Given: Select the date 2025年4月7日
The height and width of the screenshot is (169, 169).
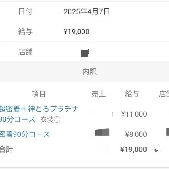Looking at the screenshot, I should click(87, 11).
